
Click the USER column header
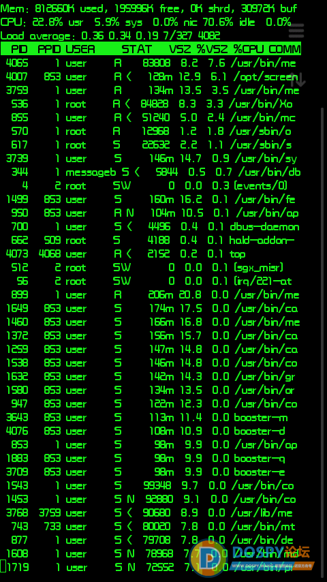(x=80, y=49)
